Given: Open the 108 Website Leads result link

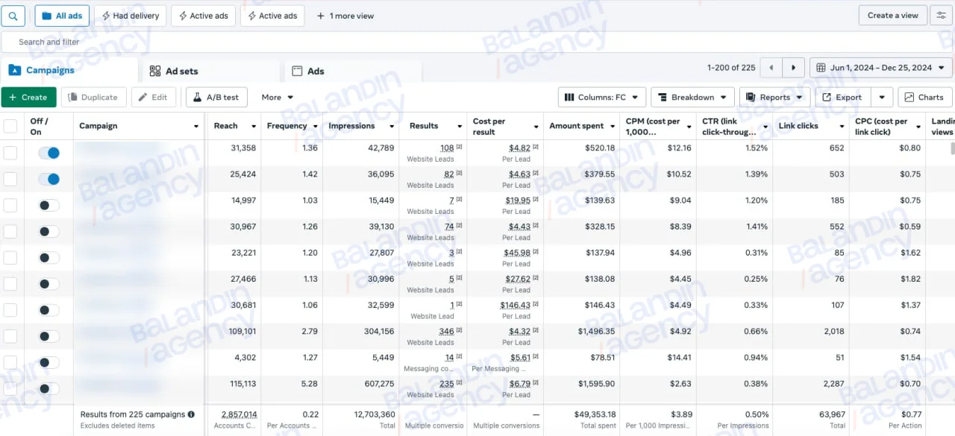Looking at the screenshot, I should (447, 148).
